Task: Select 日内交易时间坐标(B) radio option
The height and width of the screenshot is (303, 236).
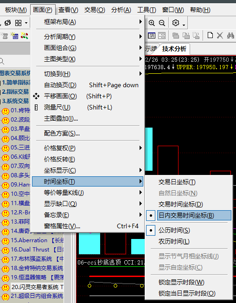Action: point(189,215)
